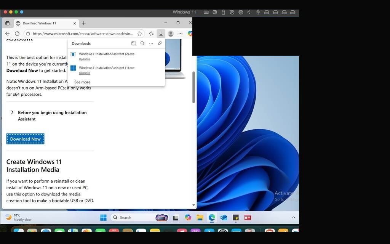Open file for Windows11InstallationAssistant (2).exe
Screen dimensions: 390x244
[x=85, y=59]
